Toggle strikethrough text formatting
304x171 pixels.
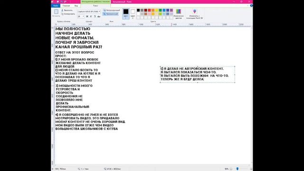click(99, 17)
